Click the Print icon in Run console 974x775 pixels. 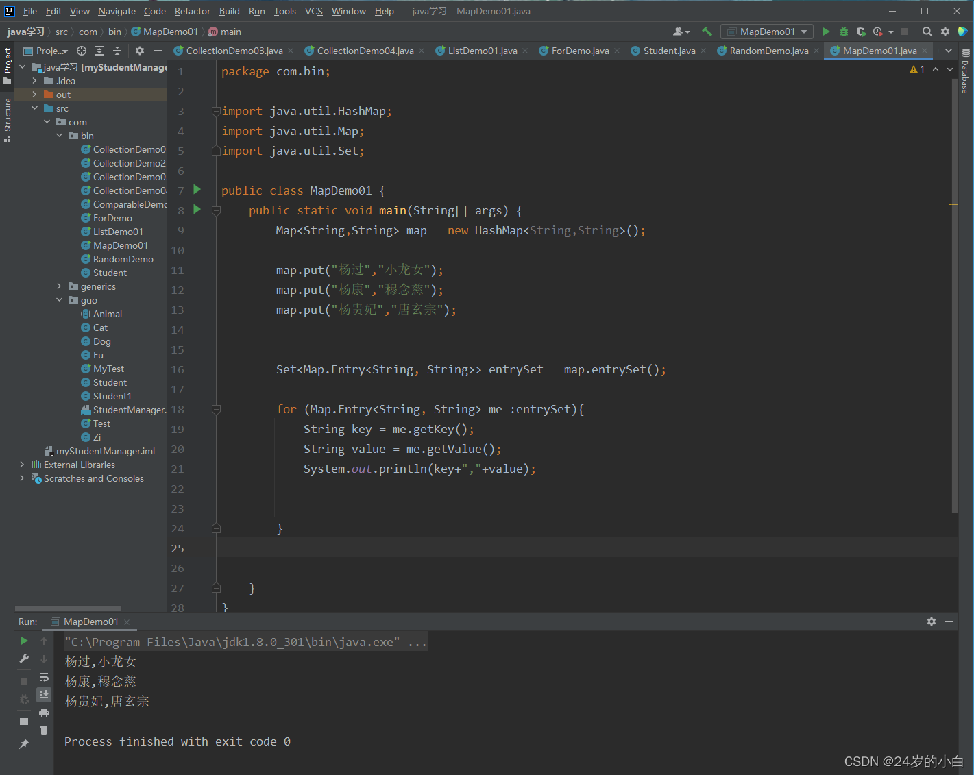point(44,713)
